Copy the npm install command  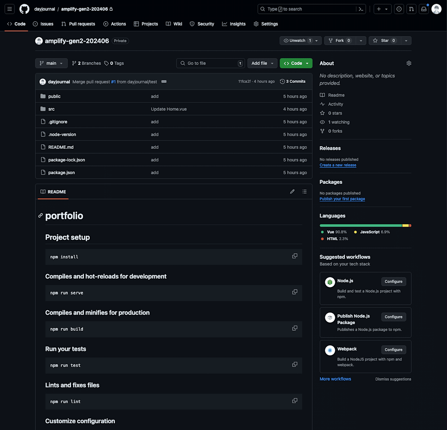(x=295, y=256)
